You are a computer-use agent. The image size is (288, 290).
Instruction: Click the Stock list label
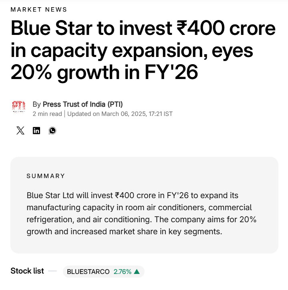coord(27,271)
